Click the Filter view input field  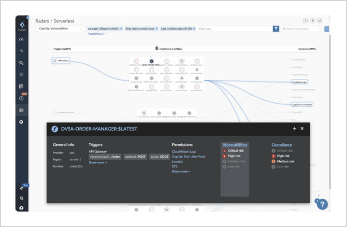click(x=234, y=29)
